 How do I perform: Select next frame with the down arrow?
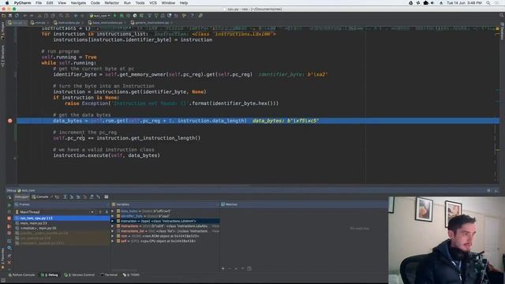(x=107, y=212)
